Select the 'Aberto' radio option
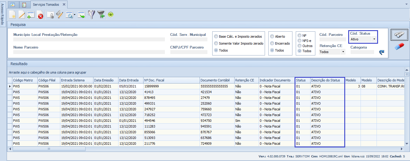410x161 pixels. (x=272, y=36)
